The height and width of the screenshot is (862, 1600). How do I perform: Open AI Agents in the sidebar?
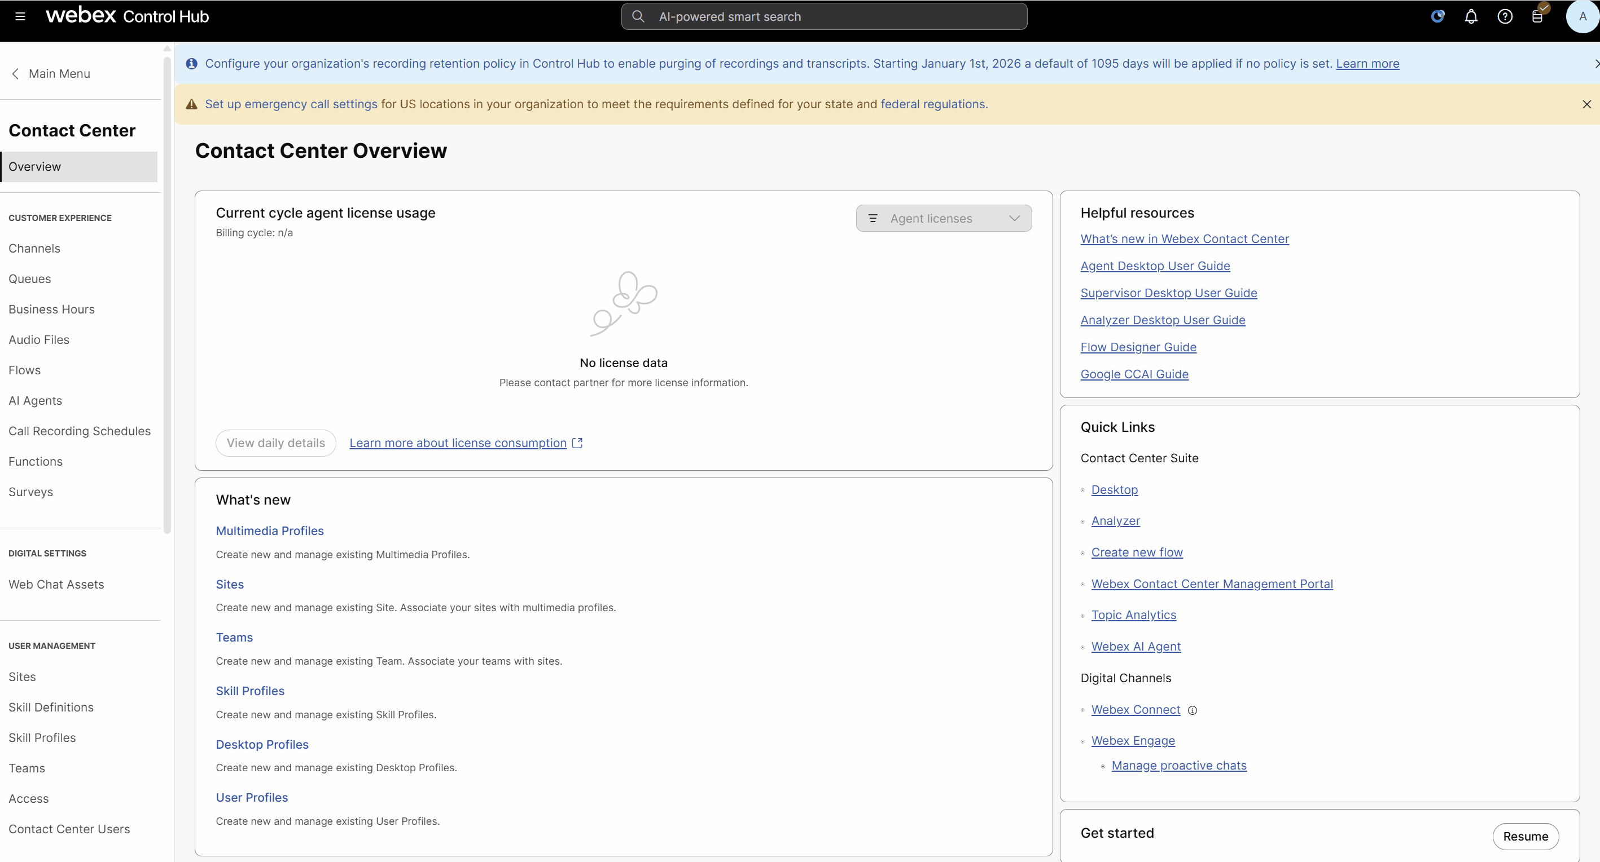[36, 400]
